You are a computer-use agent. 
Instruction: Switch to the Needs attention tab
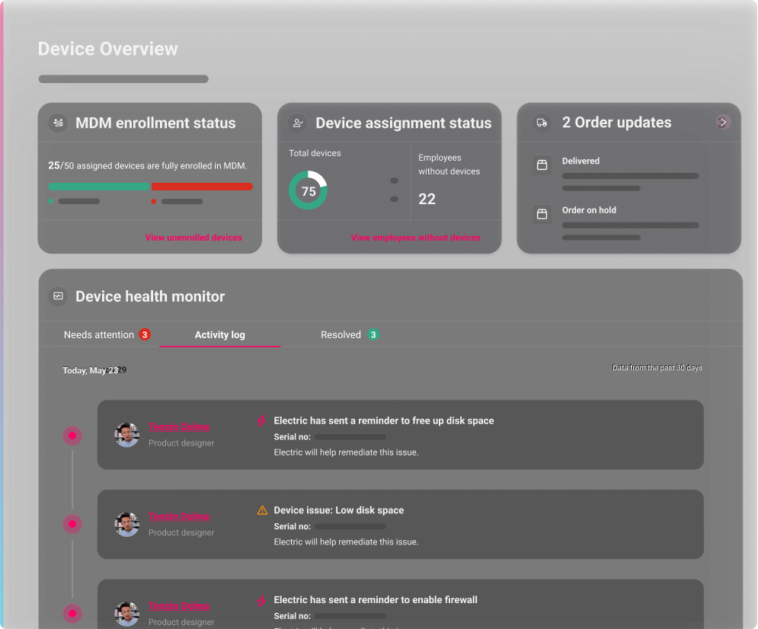click(x=106, y=335)
